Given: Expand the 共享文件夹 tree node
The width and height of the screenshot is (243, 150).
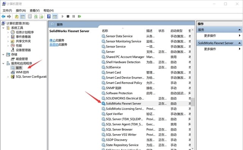Looking at the screenshot, I should point(8,41).
